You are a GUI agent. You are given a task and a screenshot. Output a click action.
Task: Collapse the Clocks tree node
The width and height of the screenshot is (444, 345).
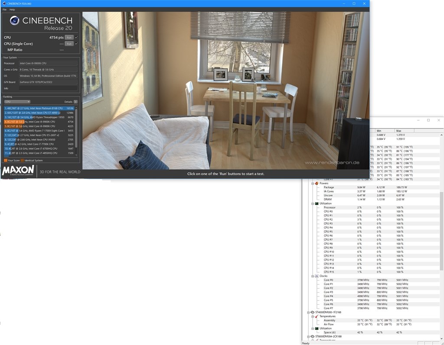point(313,276)
